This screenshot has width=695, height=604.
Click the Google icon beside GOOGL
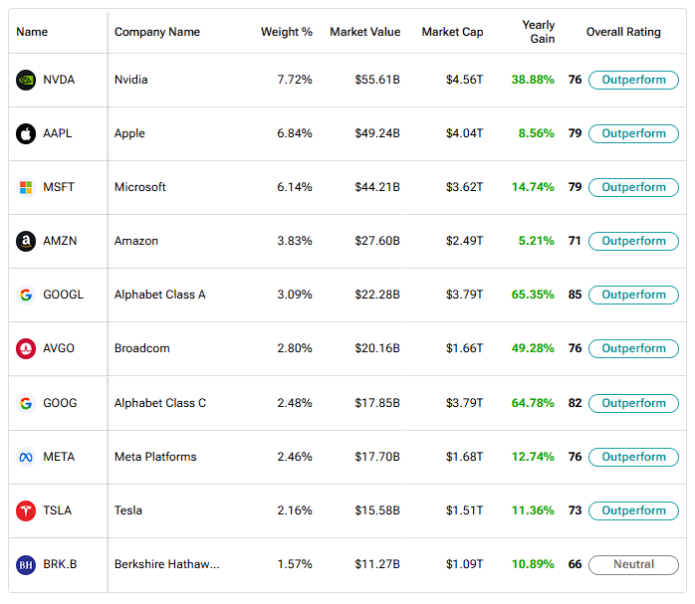[26, 295]
